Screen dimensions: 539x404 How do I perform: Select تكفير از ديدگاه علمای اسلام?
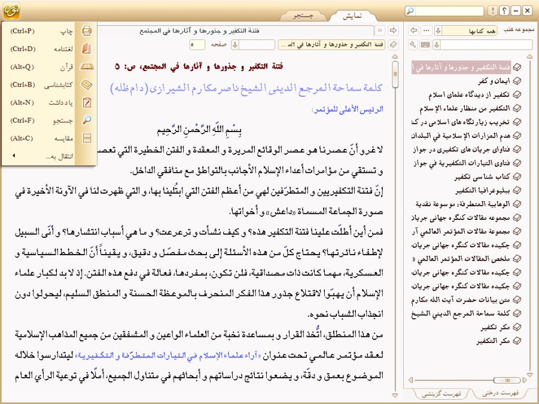[469, 95]
